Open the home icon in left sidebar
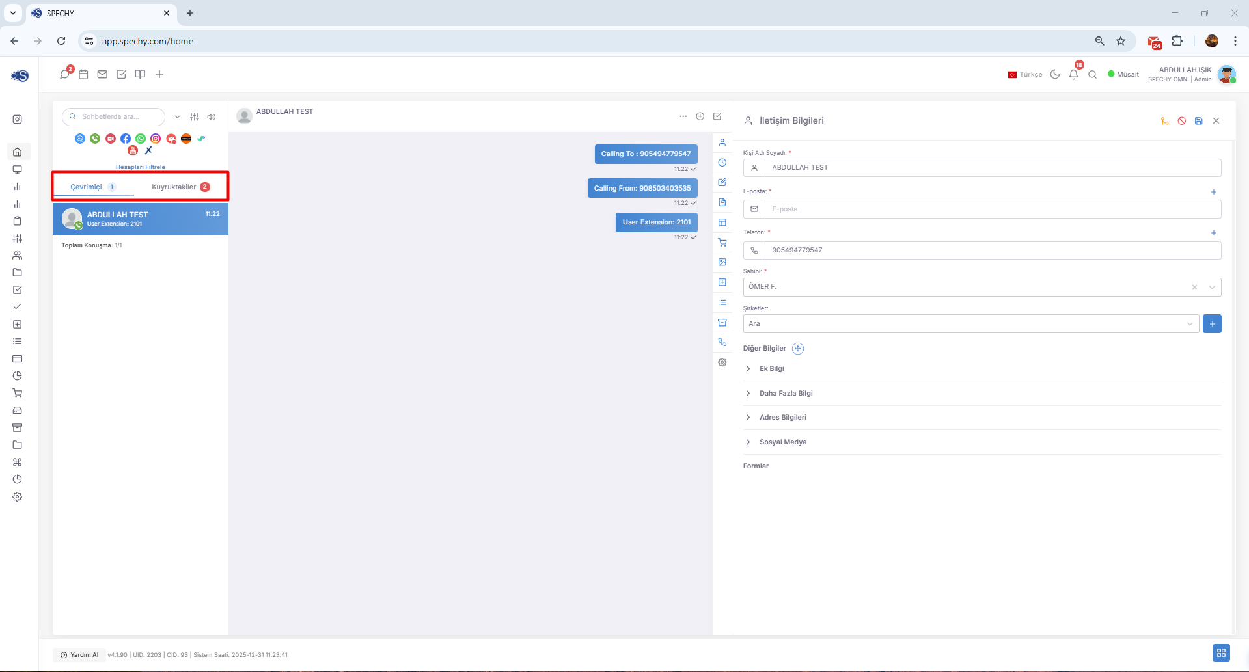 (x=18, y=152)
